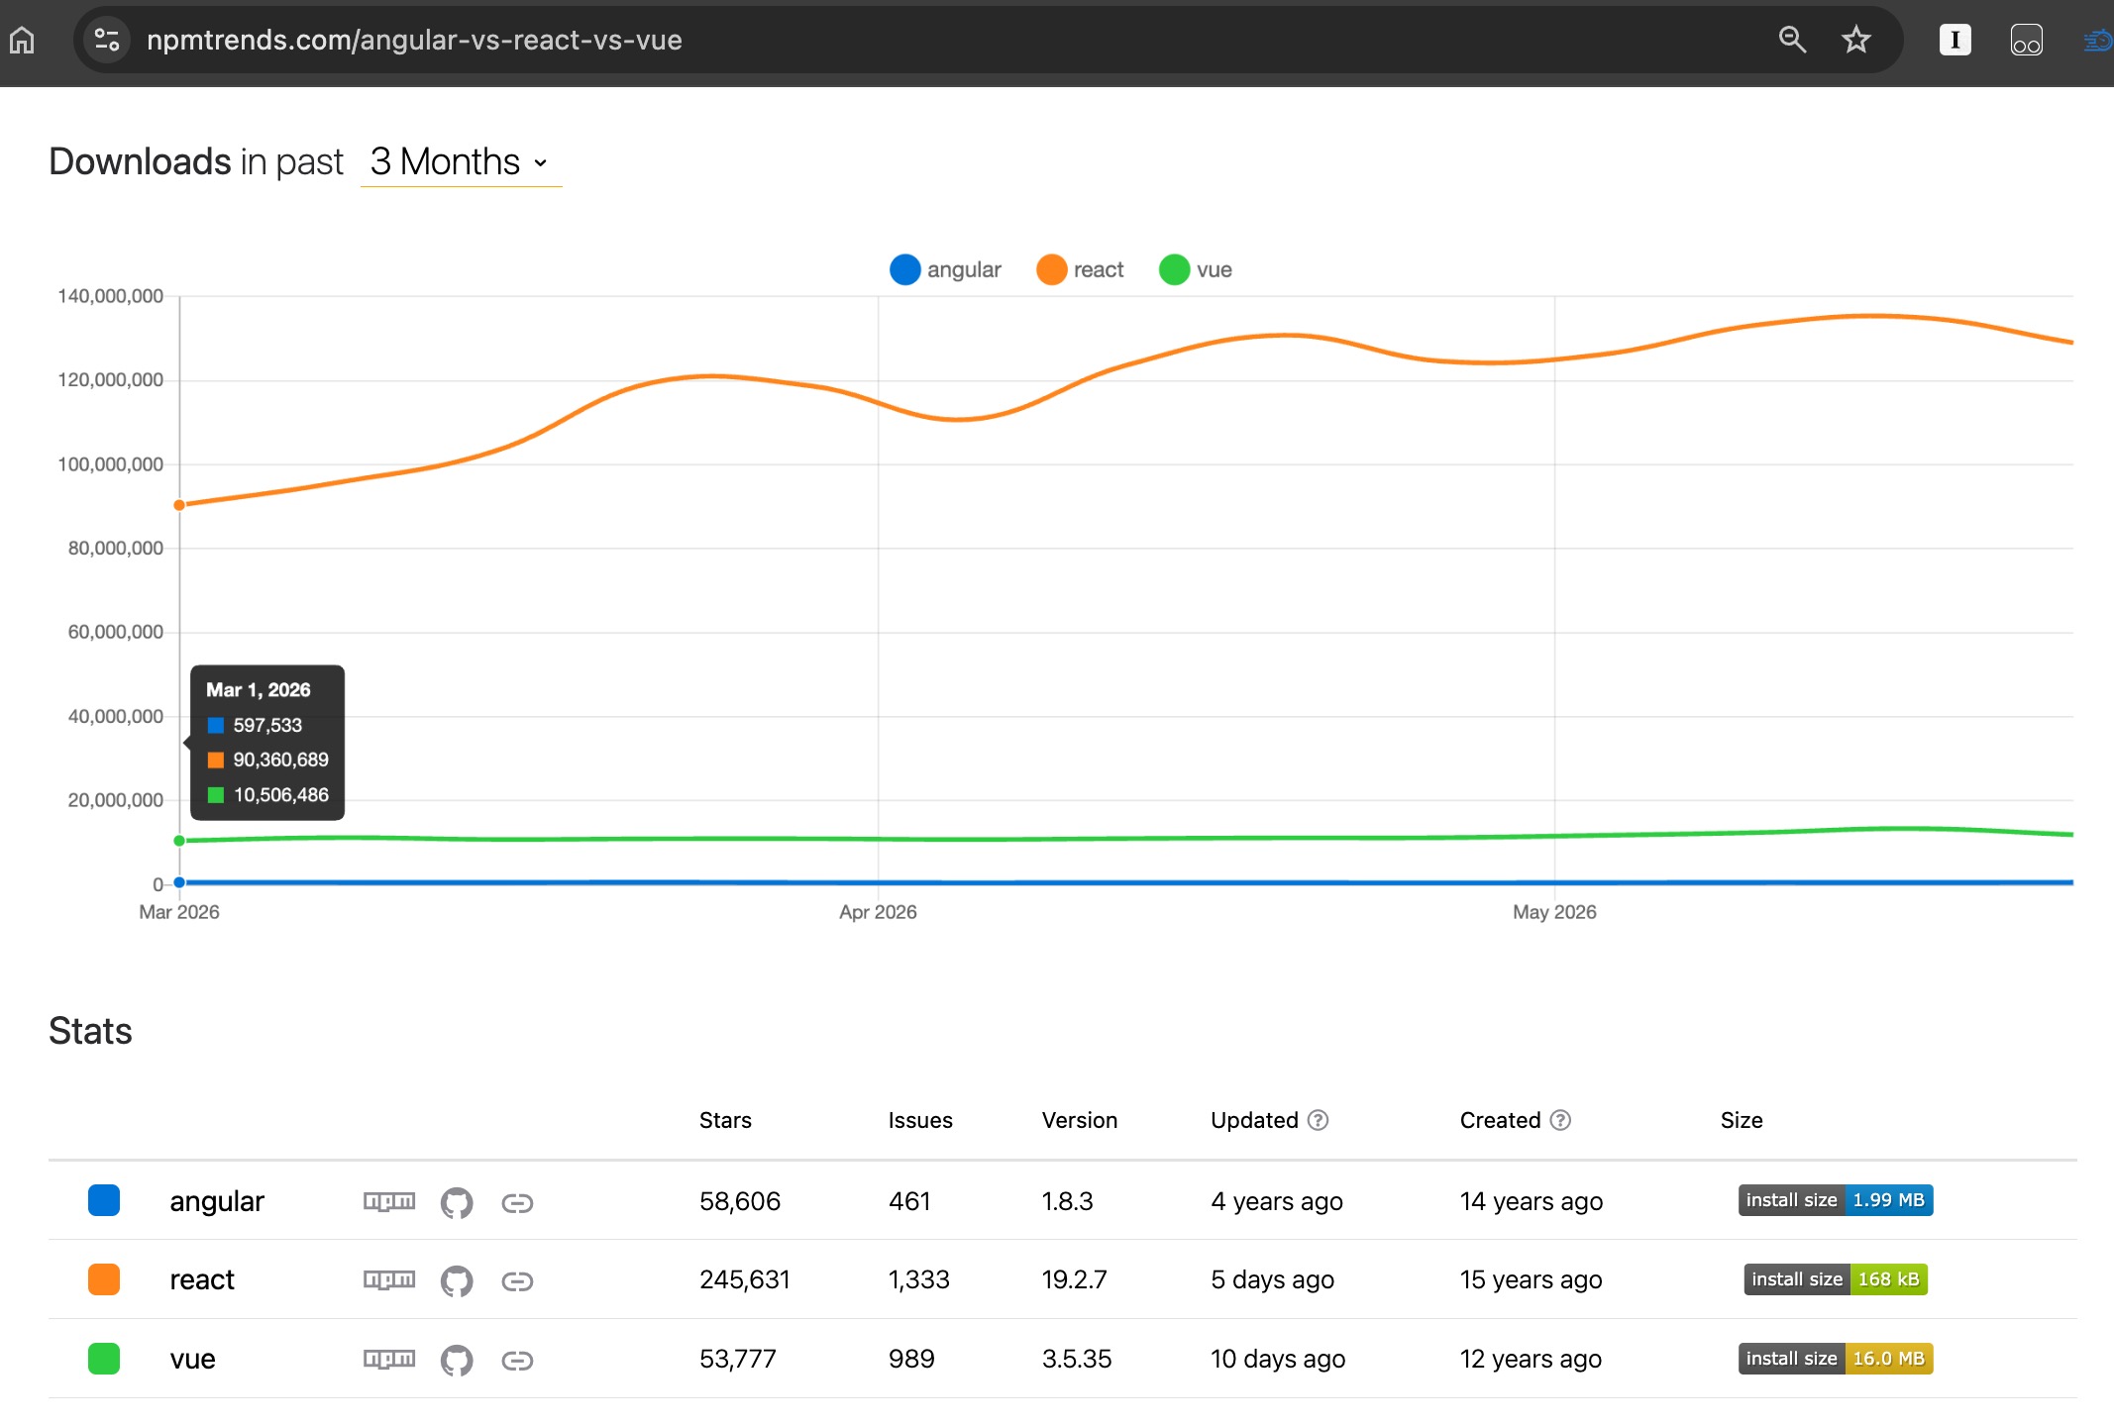Click vue's star count 53,777
The height and width of the screenshot is (1426, 2114).
(738, 1359)
